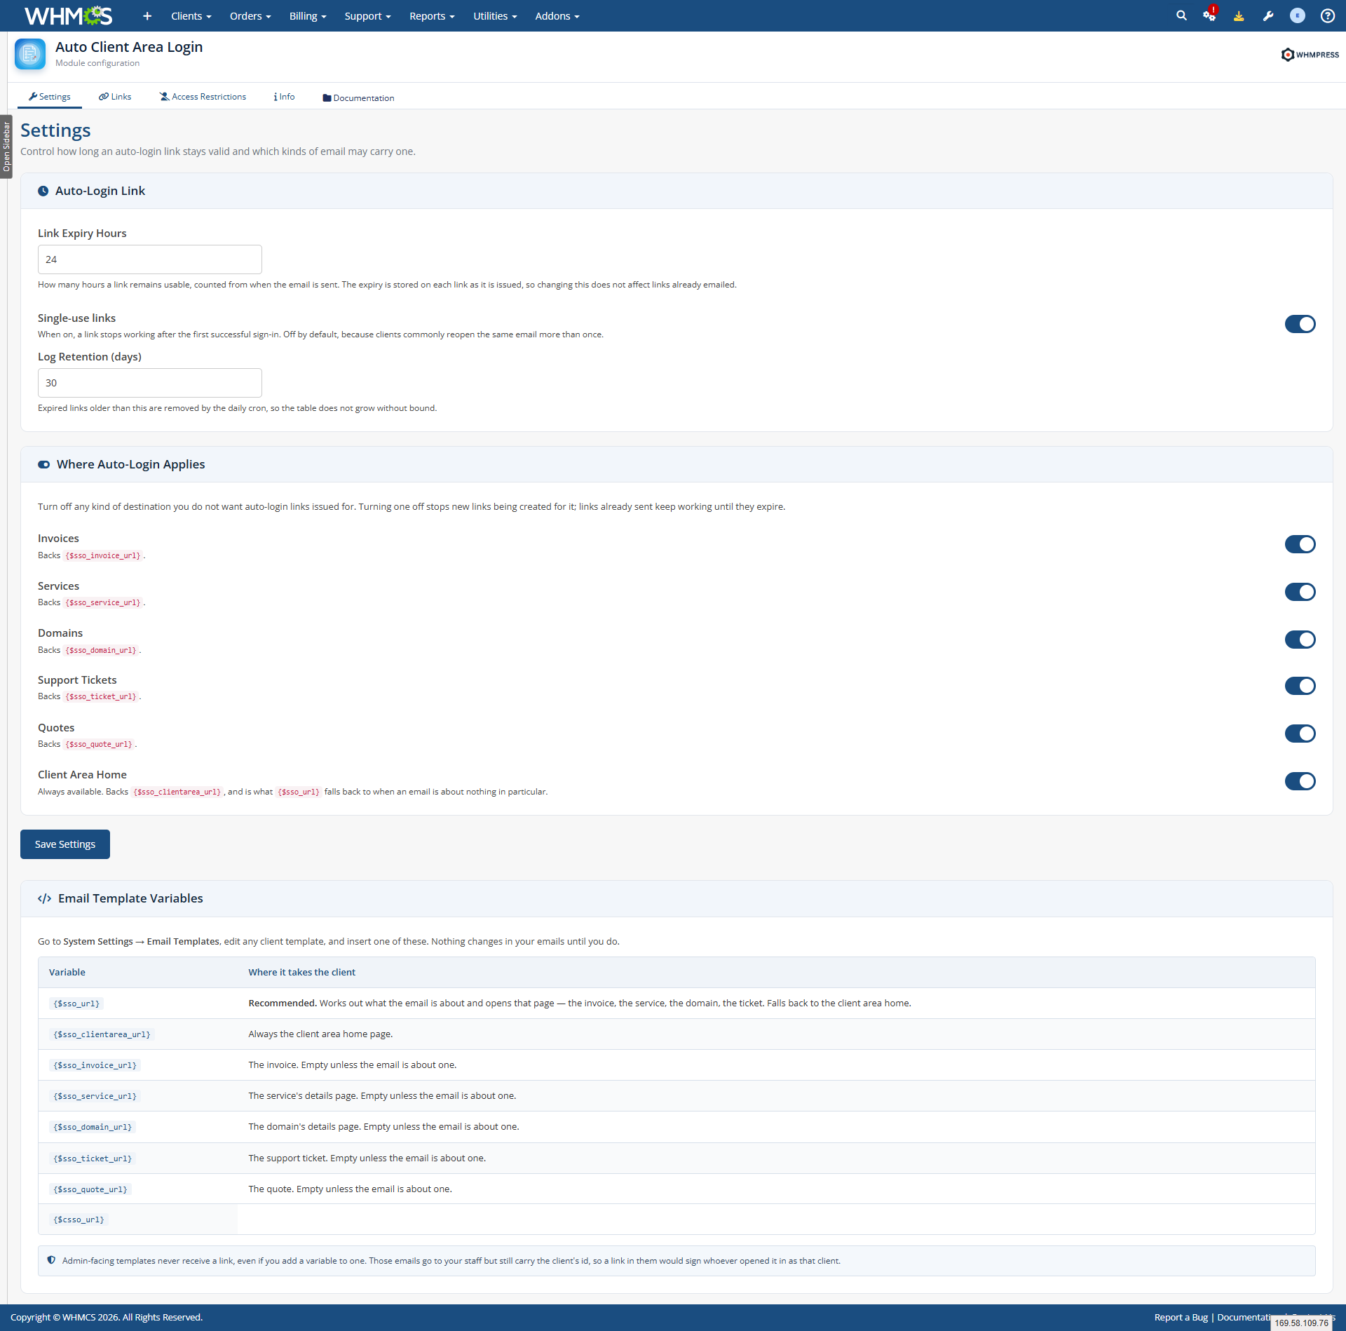The width and height of the screenshot is (1346, 1331).
Task: Expand the Reports menu
Action: 432,16
